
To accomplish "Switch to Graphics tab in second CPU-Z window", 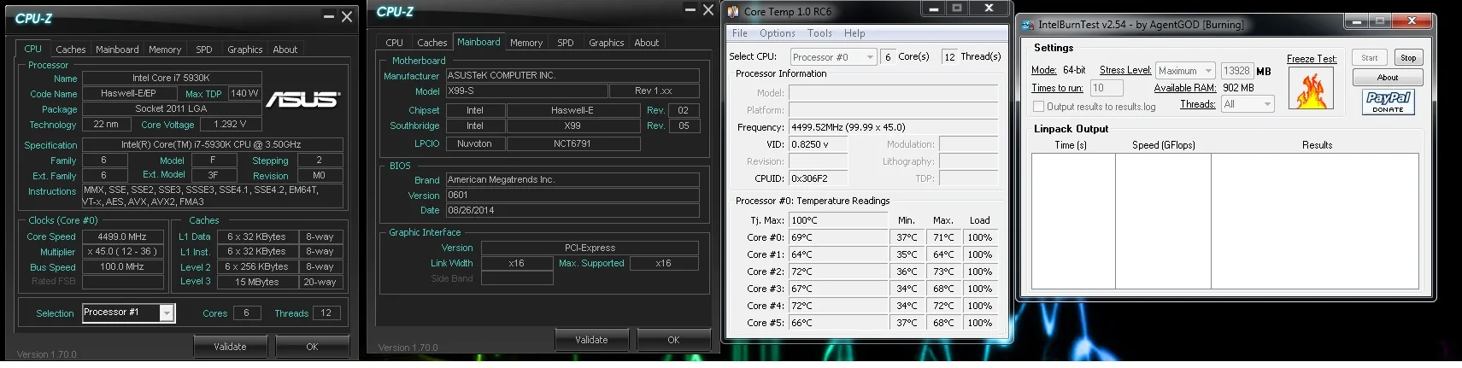I will [x=607, y=43].
